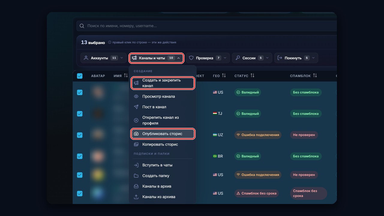The height and width of the screenshot is (216, 384).
Task: Click the АВАТАР column header
Action: (x=98, y=76)
